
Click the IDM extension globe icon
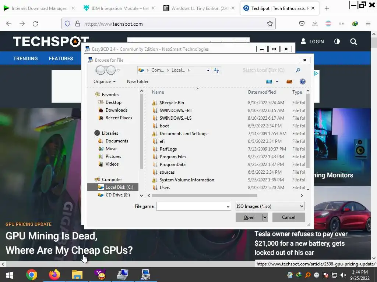pos(355,23)
